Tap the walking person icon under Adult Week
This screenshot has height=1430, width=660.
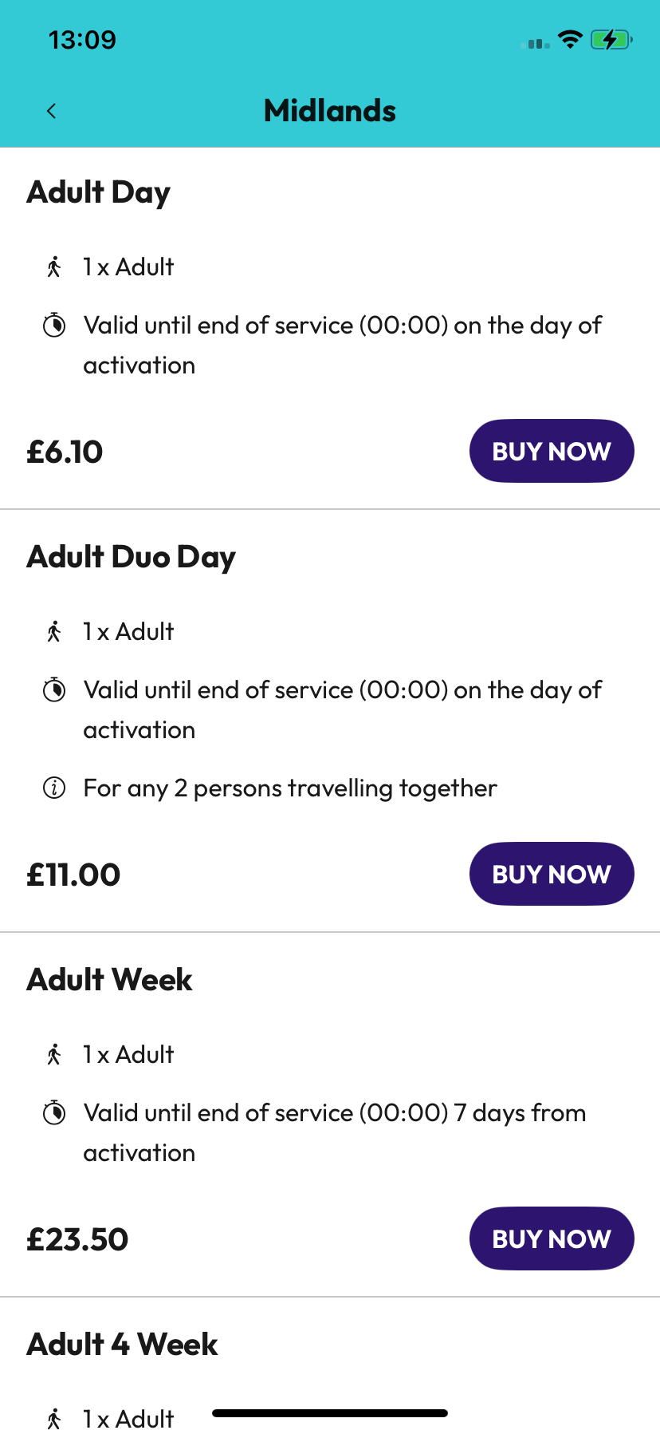click(54, 1054)
